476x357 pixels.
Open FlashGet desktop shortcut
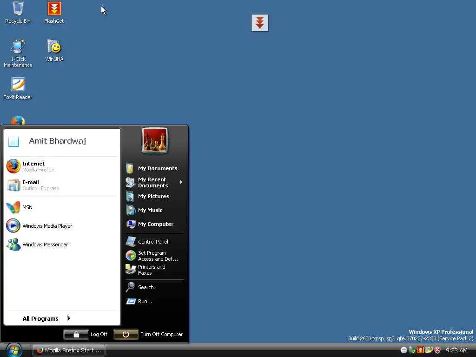tap(54, 13)
